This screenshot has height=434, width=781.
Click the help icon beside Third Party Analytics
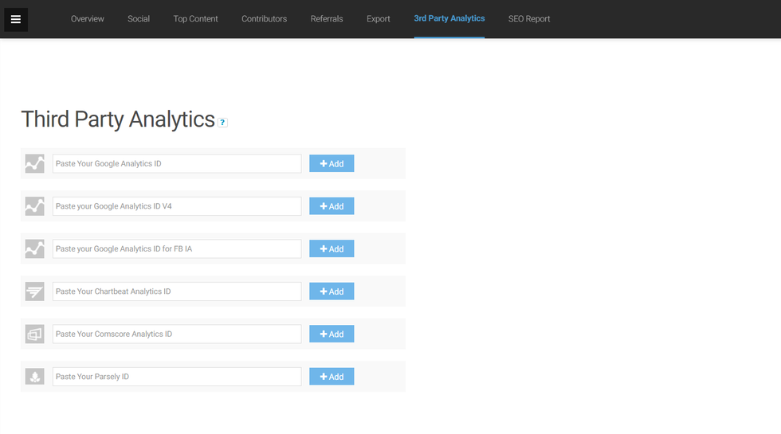coord(223,123)
